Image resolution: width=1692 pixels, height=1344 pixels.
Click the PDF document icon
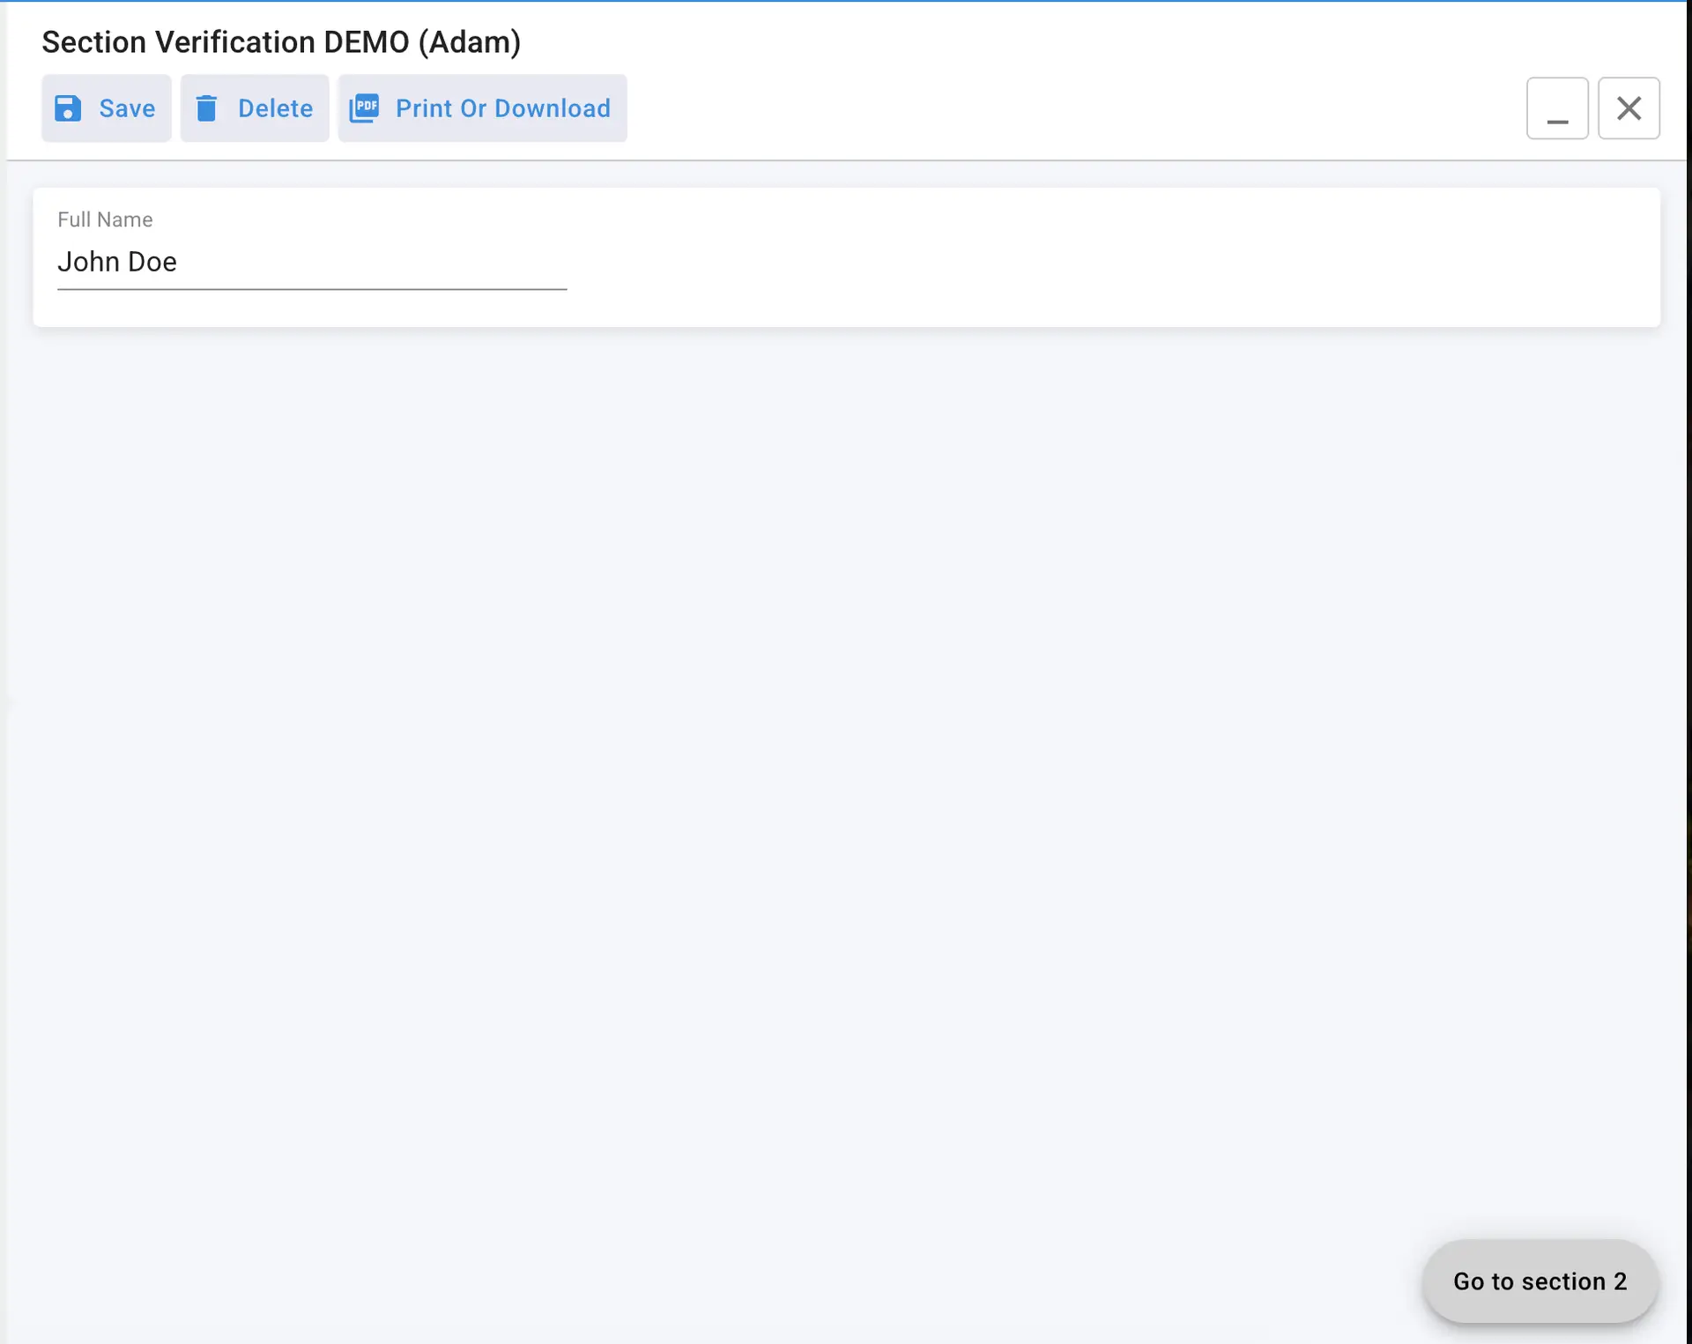pyautogui.click(x=364, y=108)
